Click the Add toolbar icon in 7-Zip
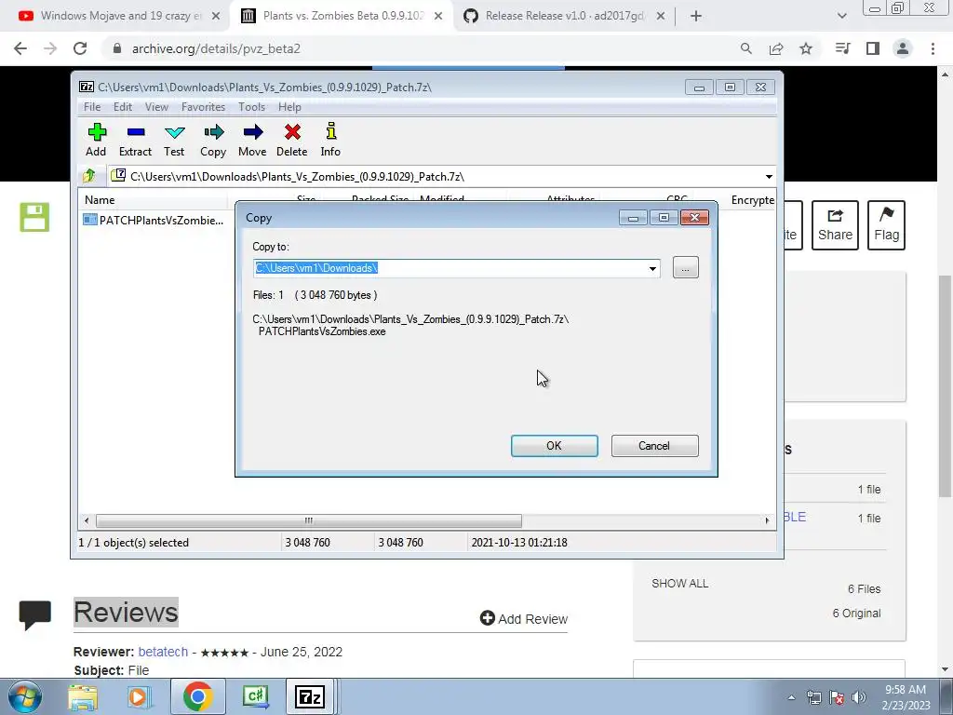 tap(96, 140)
